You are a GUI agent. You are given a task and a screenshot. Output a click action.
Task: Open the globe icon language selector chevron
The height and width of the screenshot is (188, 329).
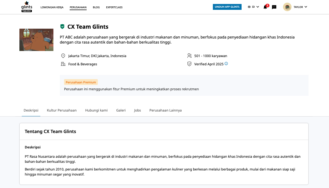coord(258,7)
